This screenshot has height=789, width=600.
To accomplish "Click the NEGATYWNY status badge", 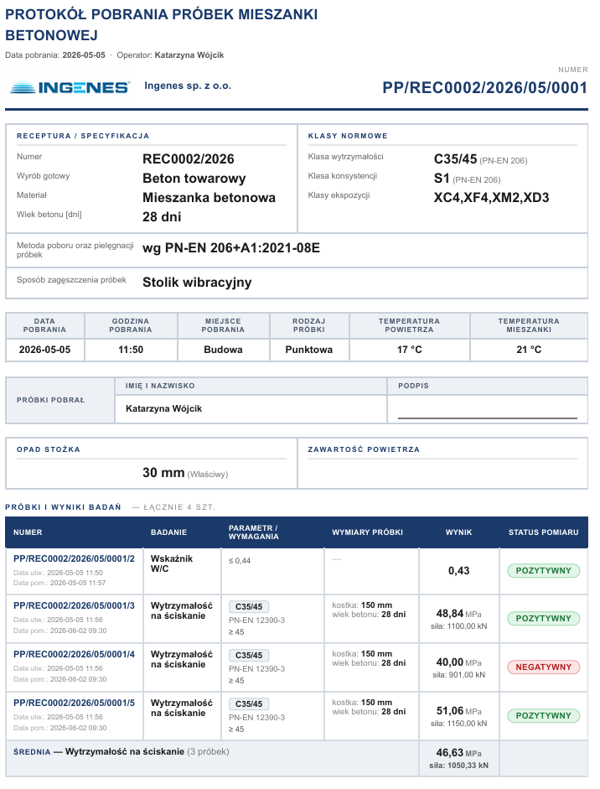I will [544, 667].
